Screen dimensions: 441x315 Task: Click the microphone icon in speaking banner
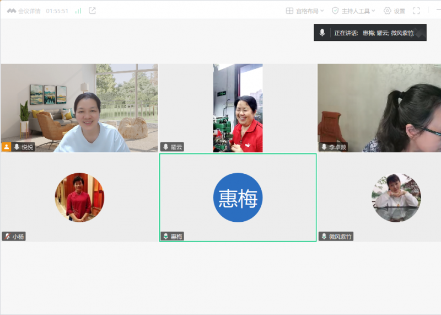click(322, 33)
